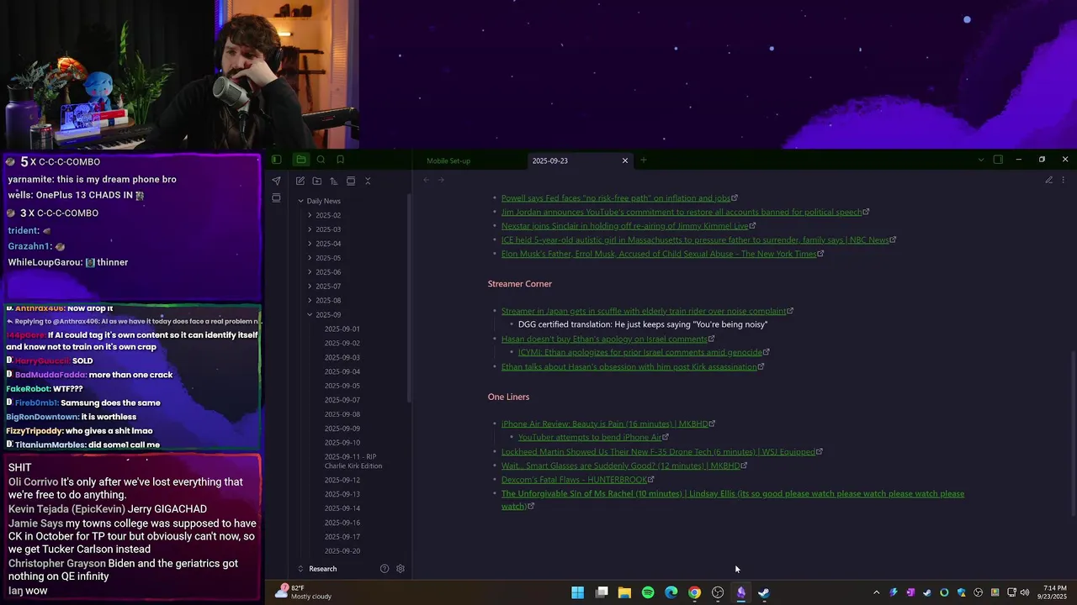Open note 2025-09-01

coord(342,329)
